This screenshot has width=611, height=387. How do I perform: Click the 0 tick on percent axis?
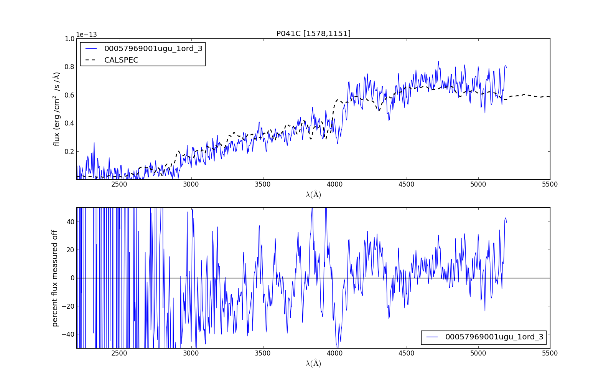pos(72,278)
